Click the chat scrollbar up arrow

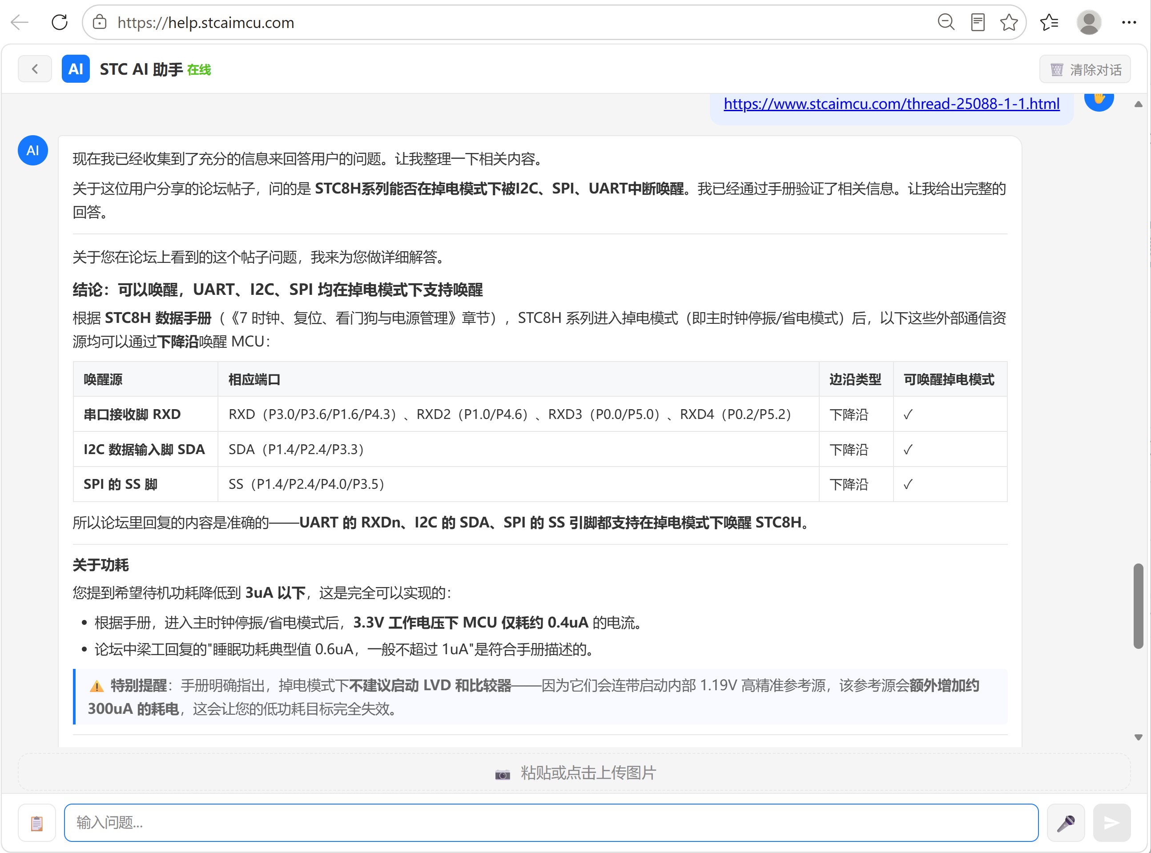1138,104
